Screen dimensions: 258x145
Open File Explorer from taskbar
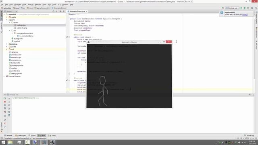coord(10,142)
